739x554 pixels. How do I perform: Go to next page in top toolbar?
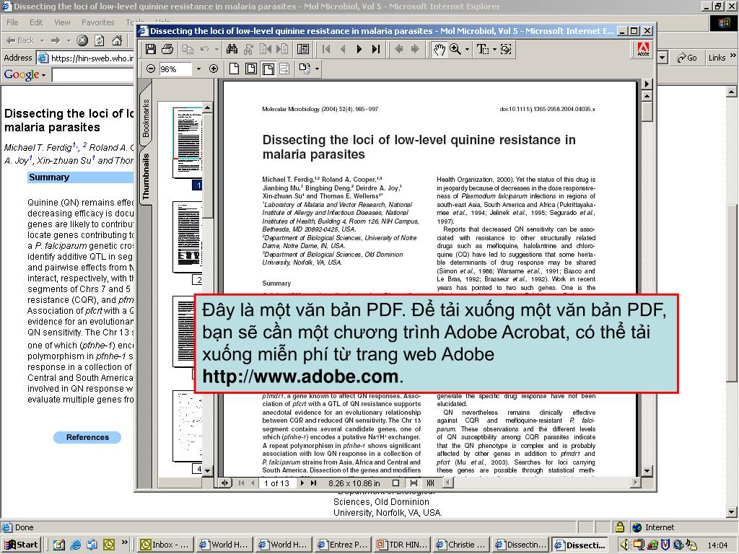point(359,49)
